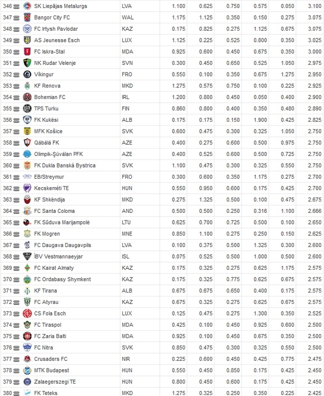324x396 pixels.
Task: Click FK Kukësi total coefficient 2.825
Action: [x=315, y=120]
